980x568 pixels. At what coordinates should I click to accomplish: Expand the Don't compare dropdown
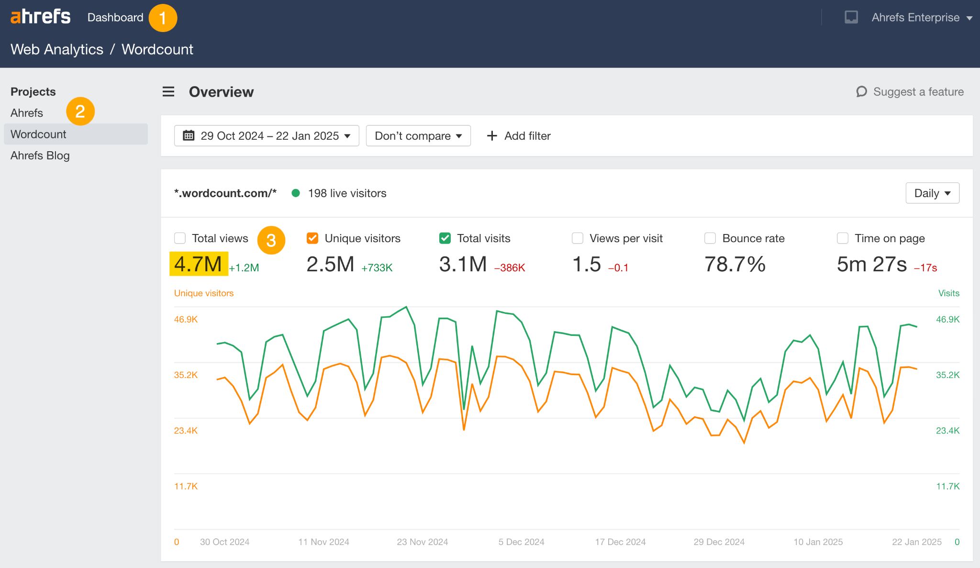418,136
